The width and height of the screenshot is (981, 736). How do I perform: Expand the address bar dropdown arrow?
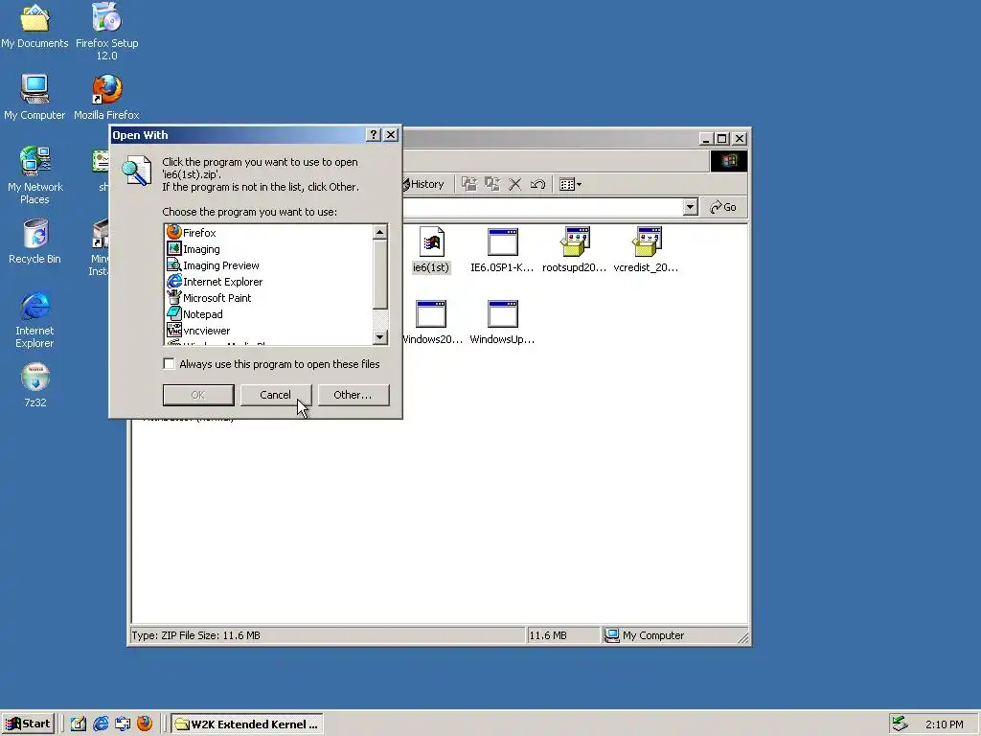[x=690, y=207]
